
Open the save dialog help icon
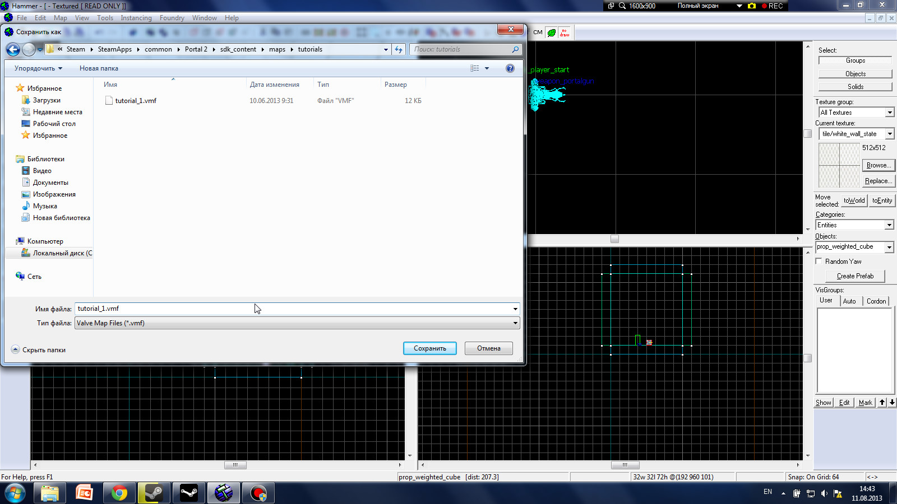pyautogui.click(x=510, y=68)
